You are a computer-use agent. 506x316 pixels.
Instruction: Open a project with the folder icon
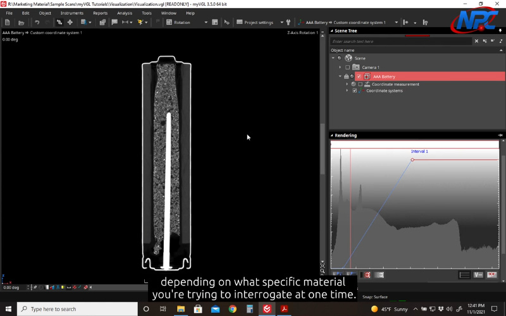coord(22,22)
